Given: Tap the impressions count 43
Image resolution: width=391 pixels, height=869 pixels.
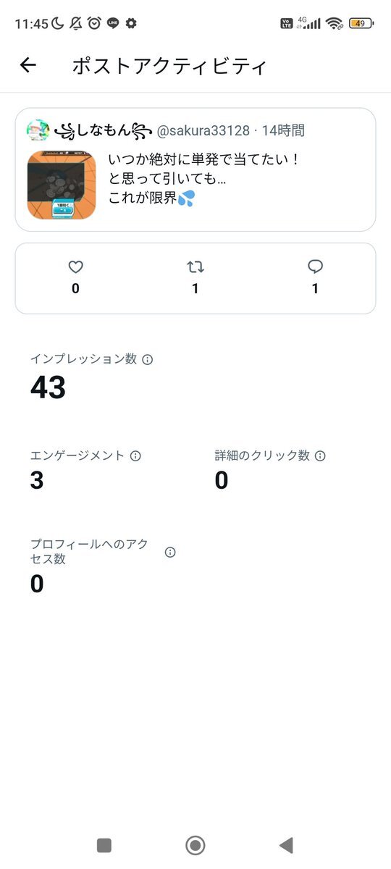Looking at the screenshot, I should (48, 388).
